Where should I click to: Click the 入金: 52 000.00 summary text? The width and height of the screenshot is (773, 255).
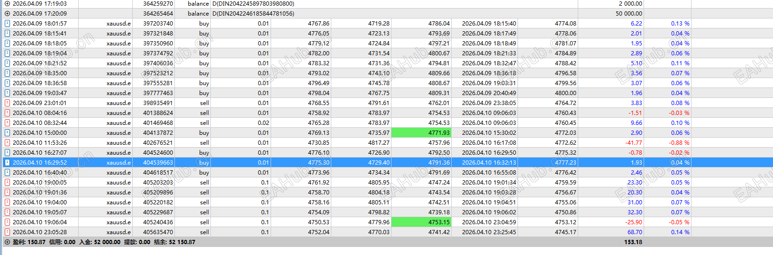pos(100,242)
